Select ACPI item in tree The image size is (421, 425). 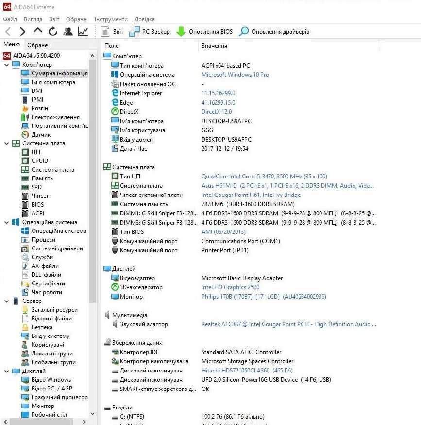[33, 213]
